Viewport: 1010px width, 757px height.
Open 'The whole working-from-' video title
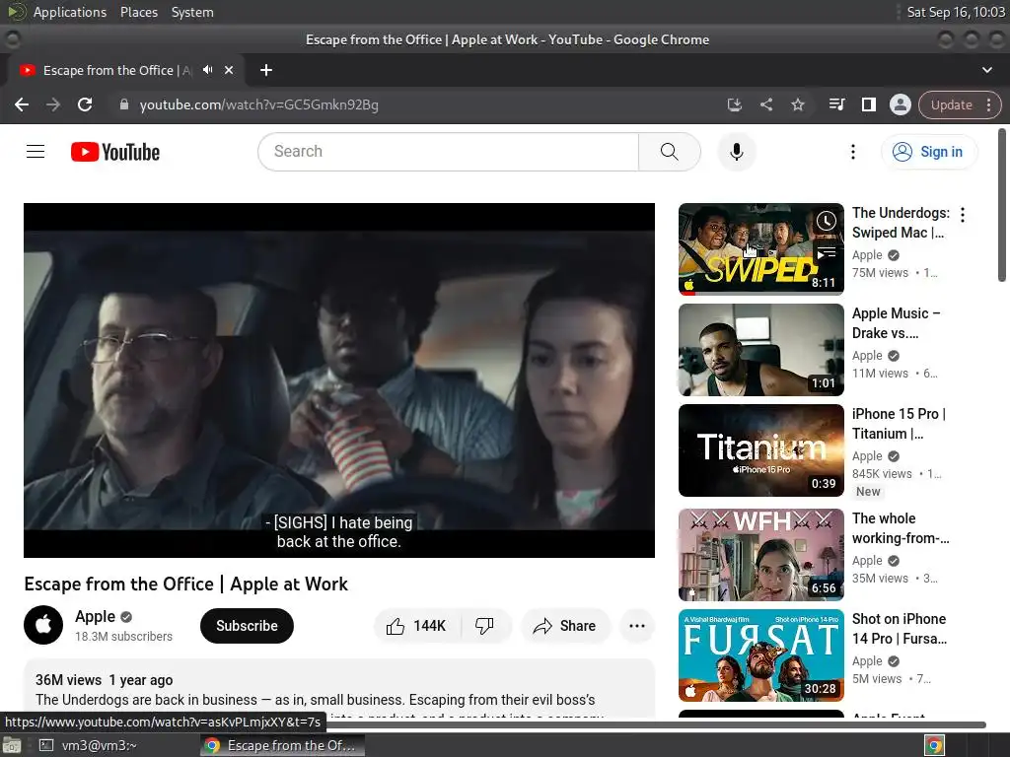click(901, 528)
